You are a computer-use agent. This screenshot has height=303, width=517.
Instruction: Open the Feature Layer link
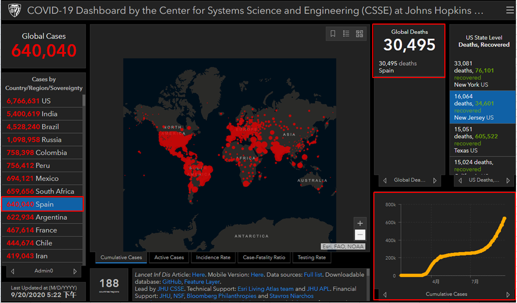202,282
